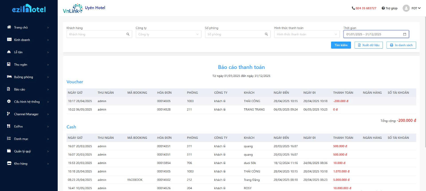This screenshot has height=191, width=426.
Task: Click the In danh sách button
Action: coord(401,45)
